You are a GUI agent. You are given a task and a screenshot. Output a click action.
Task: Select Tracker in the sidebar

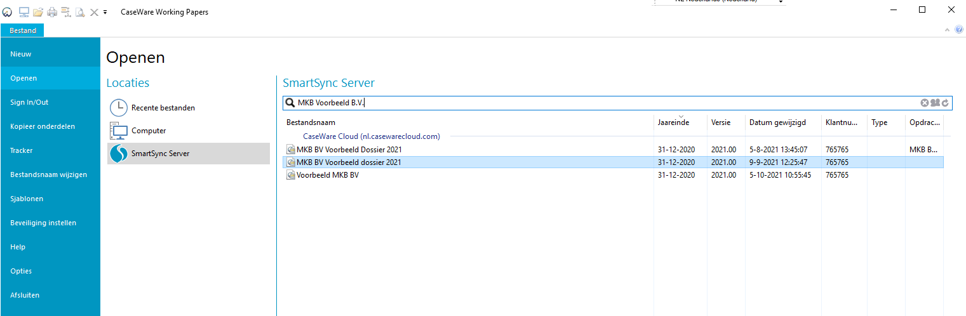50,150
